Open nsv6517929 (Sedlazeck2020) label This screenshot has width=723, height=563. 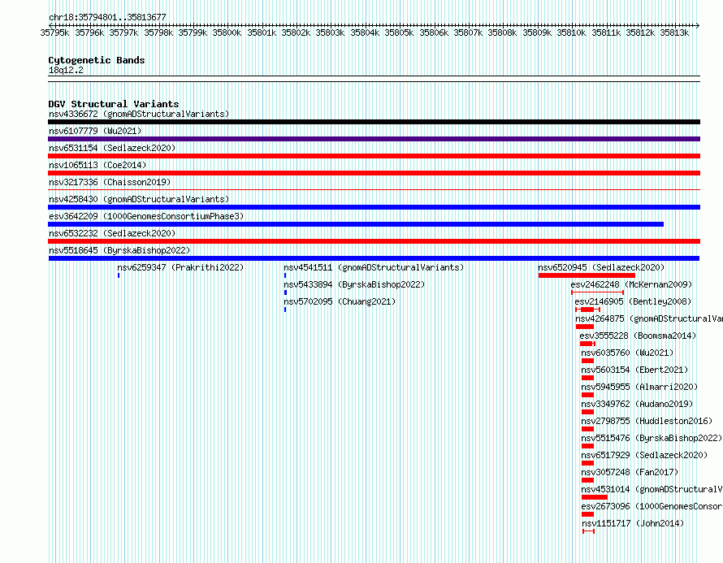644,455
